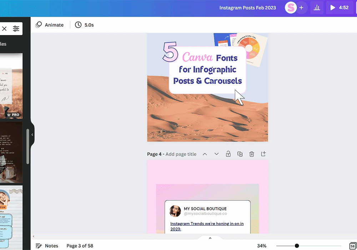Collapse the side panel arrow handle
Viewport: 357px width, 250px height.
[x=32, y=135]
